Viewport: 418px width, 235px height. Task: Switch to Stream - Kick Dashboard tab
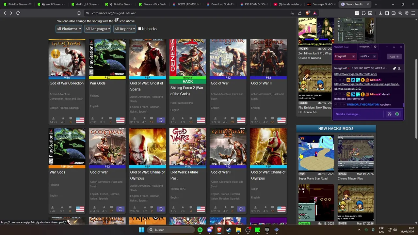click(x=153, y=4)
